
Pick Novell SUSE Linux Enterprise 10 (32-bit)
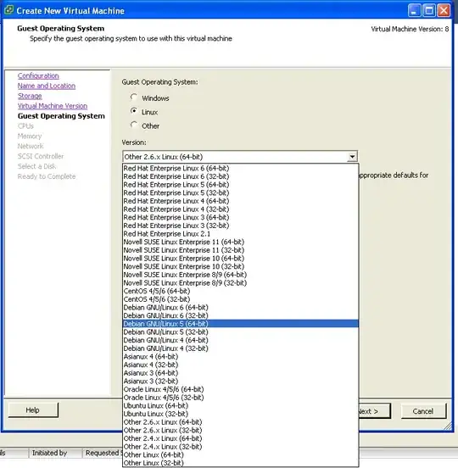click(x=240, y=266)
